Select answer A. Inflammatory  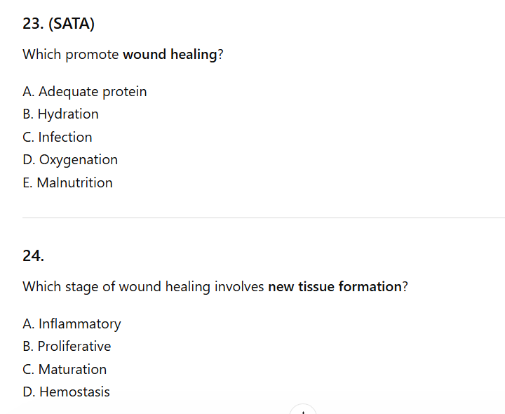coord(72,323)
